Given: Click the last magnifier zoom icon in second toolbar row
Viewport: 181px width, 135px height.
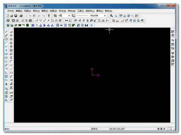Looking at the screenshot, I should pyautogui.click(x=142, y=21).
